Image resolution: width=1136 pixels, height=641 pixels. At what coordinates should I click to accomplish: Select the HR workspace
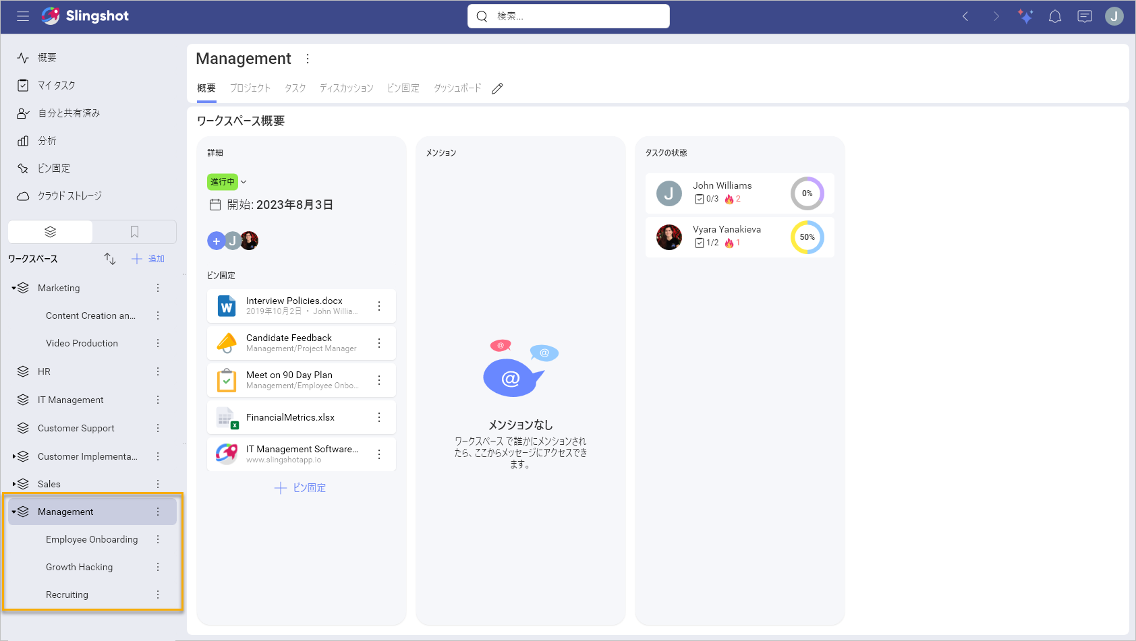[x=44, y=371]
